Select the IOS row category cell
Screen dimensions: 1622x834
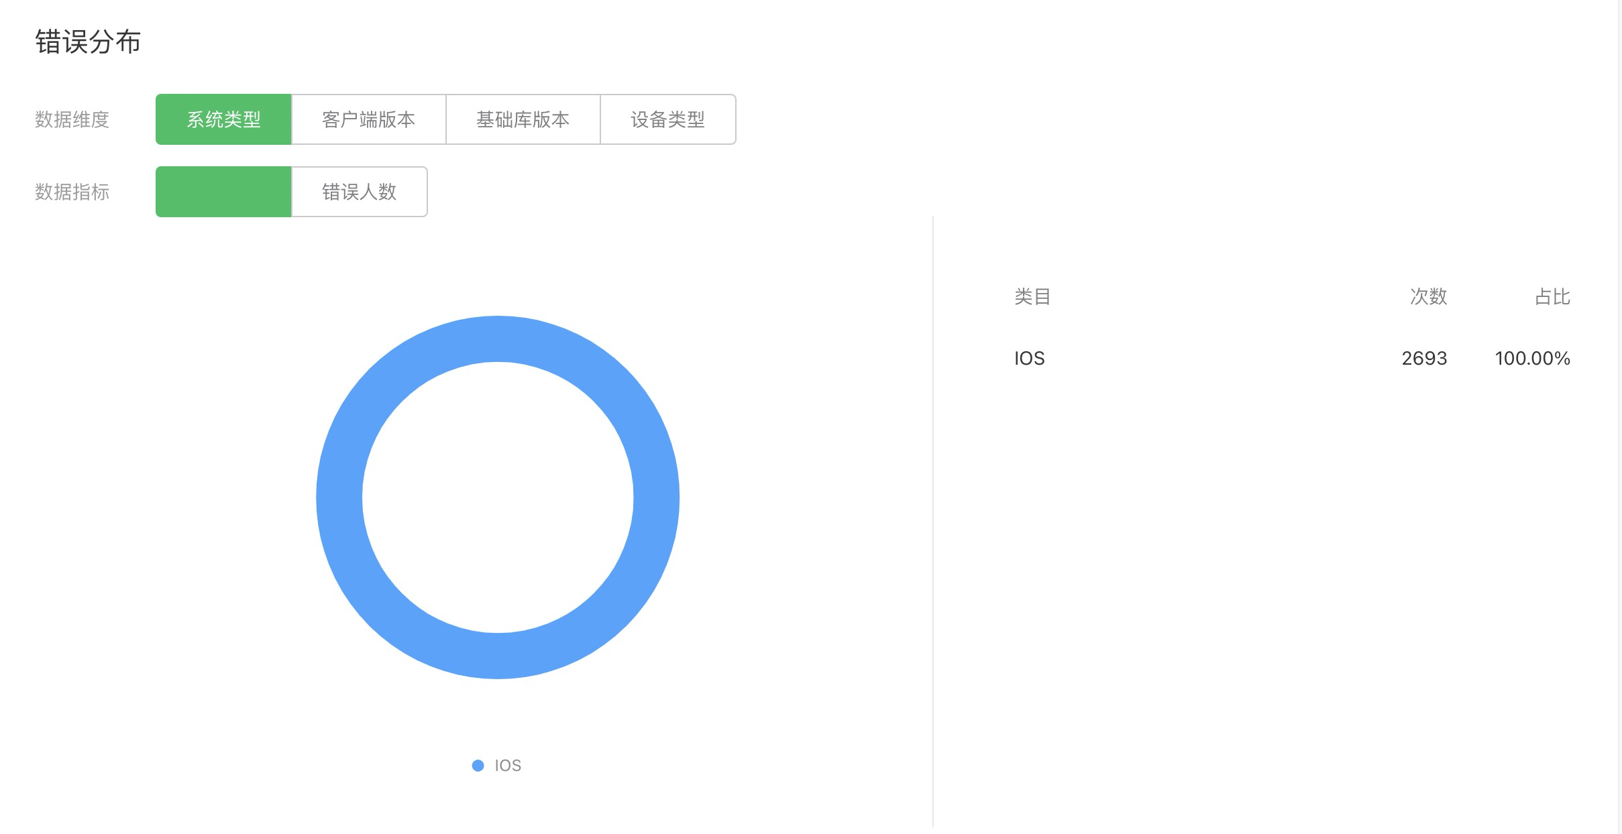coord(1029,358)
